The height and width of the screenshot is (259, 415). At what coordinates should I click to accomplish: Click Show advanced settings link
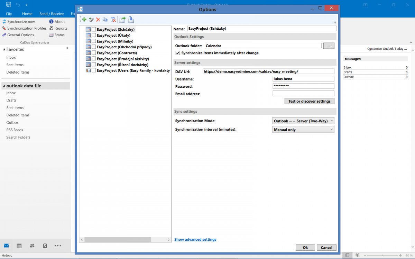click(x=195, y=239)
